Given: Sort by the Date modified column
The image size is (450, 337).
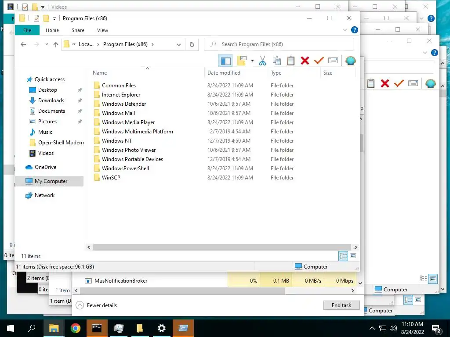Looking at the screenshot, I should tap(224, 73).
